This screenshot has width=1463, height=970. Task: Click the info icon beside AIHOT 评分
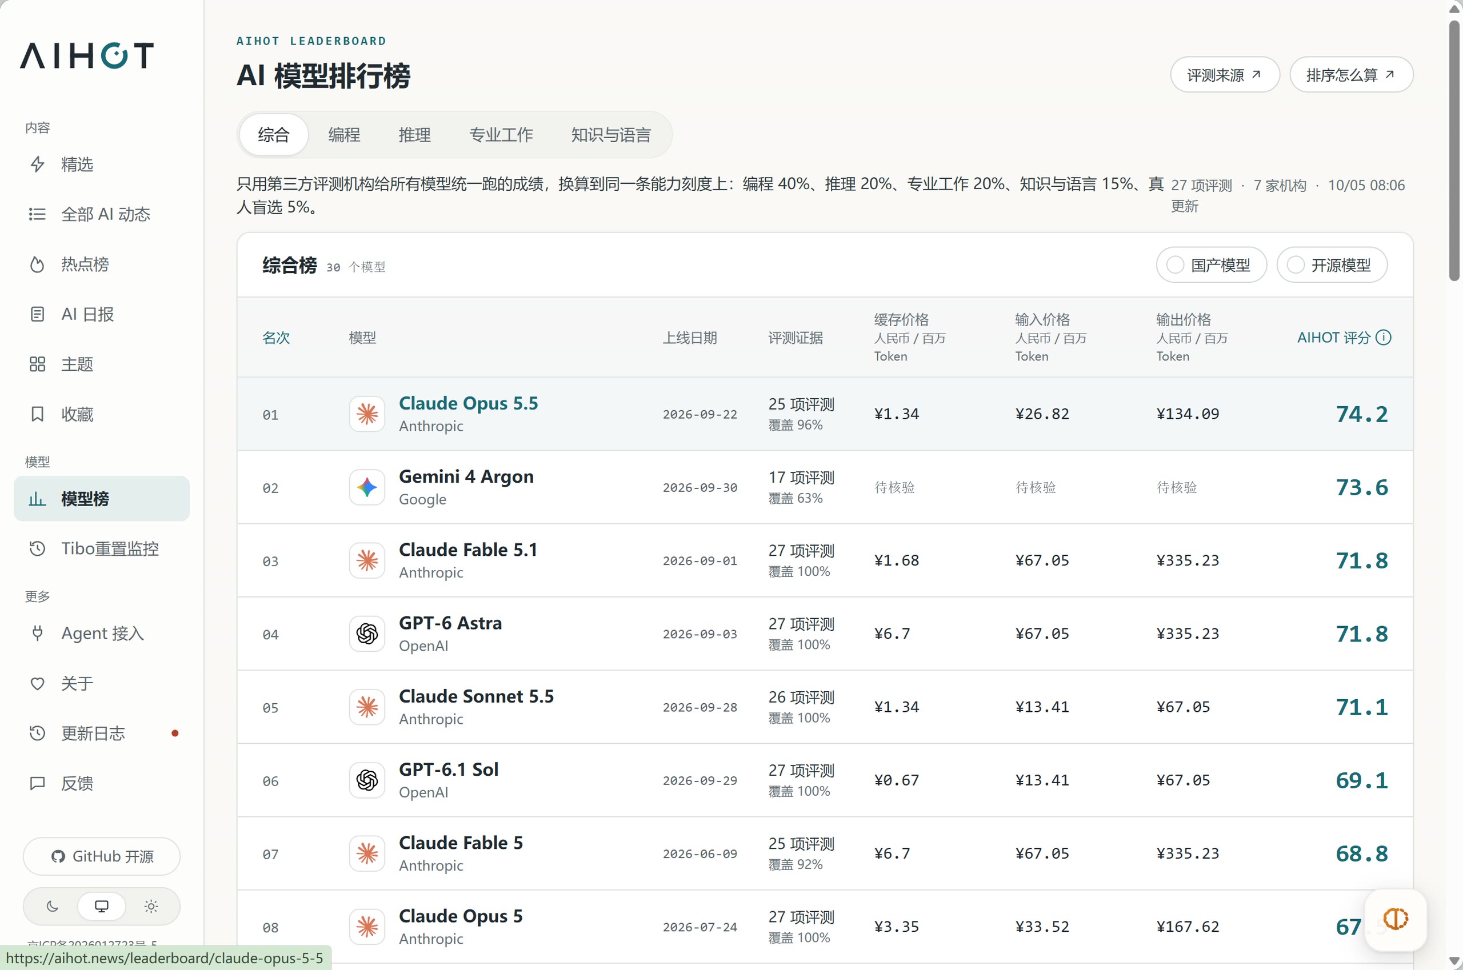coord(1383,337)
